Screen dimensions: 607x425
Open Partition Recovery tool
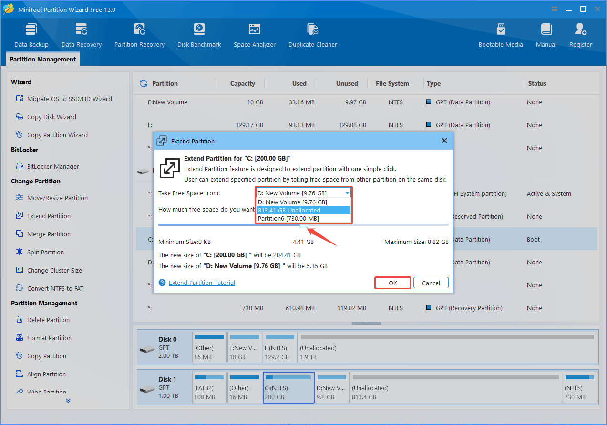point(139,35)
